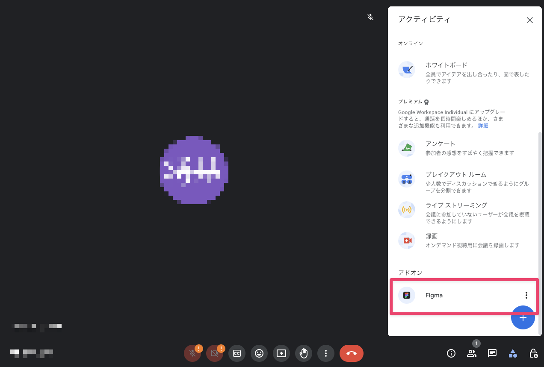This screenshot has width=544, height=367.
Task: Show the participants panel
Action: click(x=472, y=353)
